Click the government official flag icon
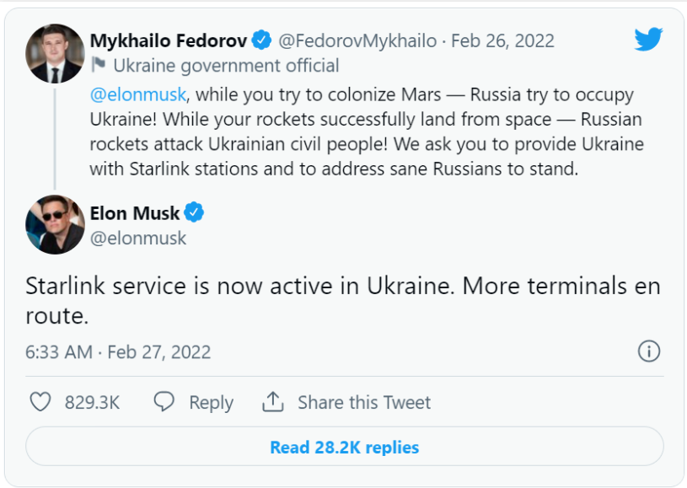This screenshot has height=488, width=687. pos(98,65)
